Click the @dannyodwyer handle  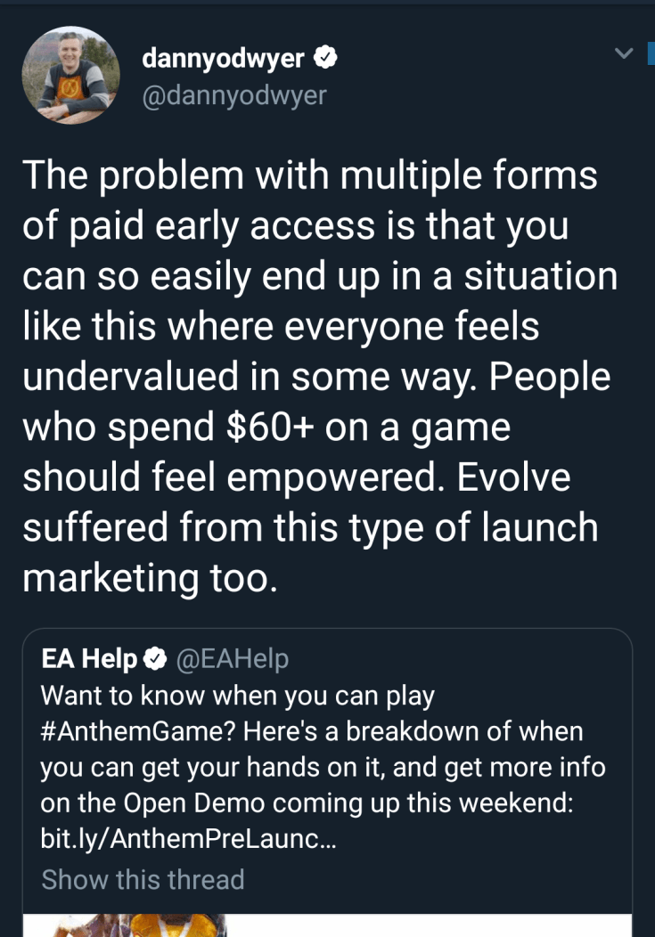tap(234, 94)
